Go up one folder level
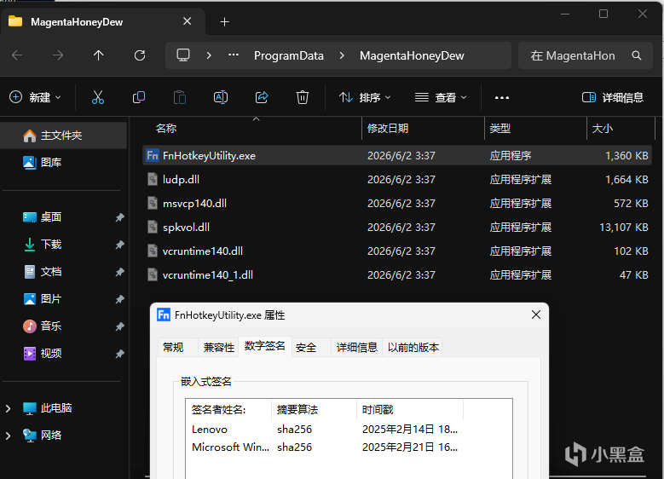The width and height of the screenshot is (664, 479). click(x=99, y=55)
